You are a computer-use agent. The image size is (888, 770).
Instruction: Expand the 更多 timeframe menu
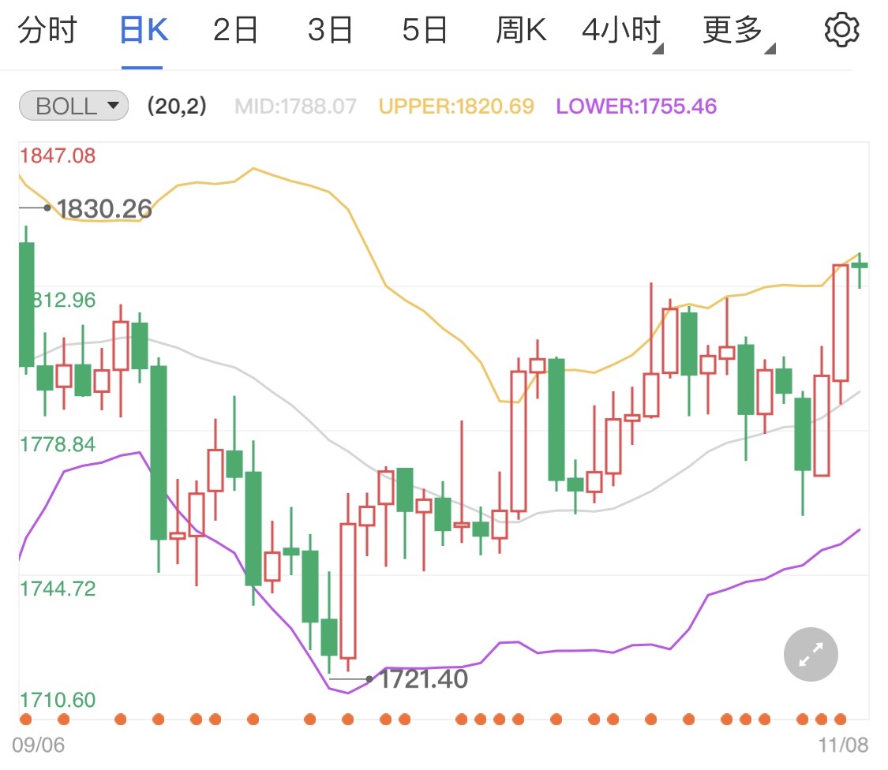click(x=734, y=31)
